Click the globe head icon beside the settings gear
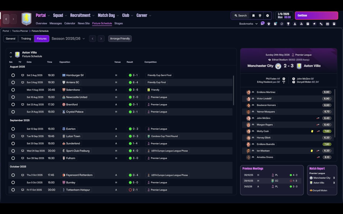343x214 pixels. [260, 16]
